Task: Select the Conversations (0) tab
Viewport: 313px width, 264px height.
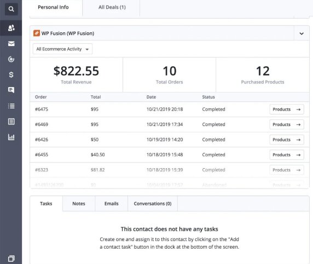Action: point(153,204)
